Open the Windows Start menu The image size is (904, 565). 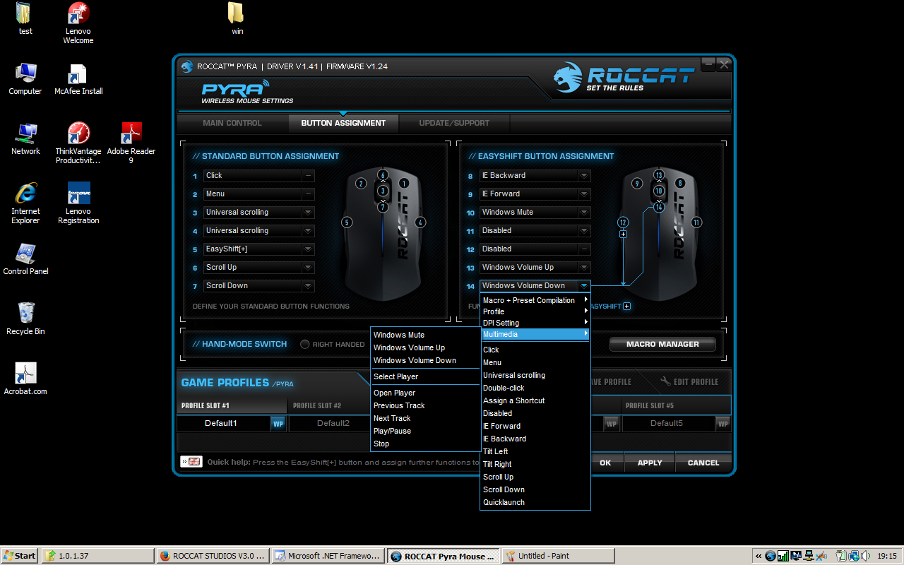point(20,556)
